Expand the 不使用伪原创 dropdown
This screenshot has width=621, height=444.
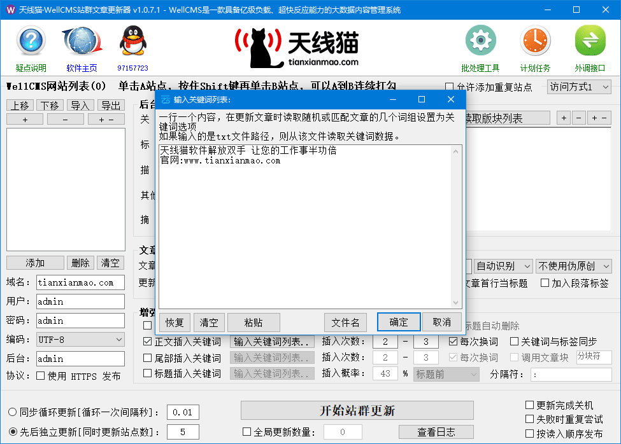tap(573, 266)
